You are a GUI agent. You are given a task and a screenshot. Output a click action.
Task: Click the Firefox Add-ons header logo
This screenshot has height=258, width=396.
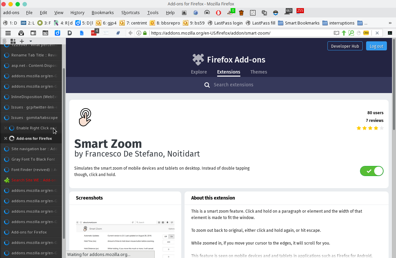click(x=229, y=59)
